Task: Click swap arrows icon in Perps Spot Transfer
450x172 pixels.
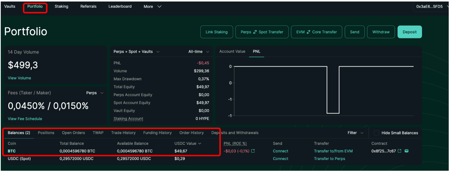Action: (255, 32)
